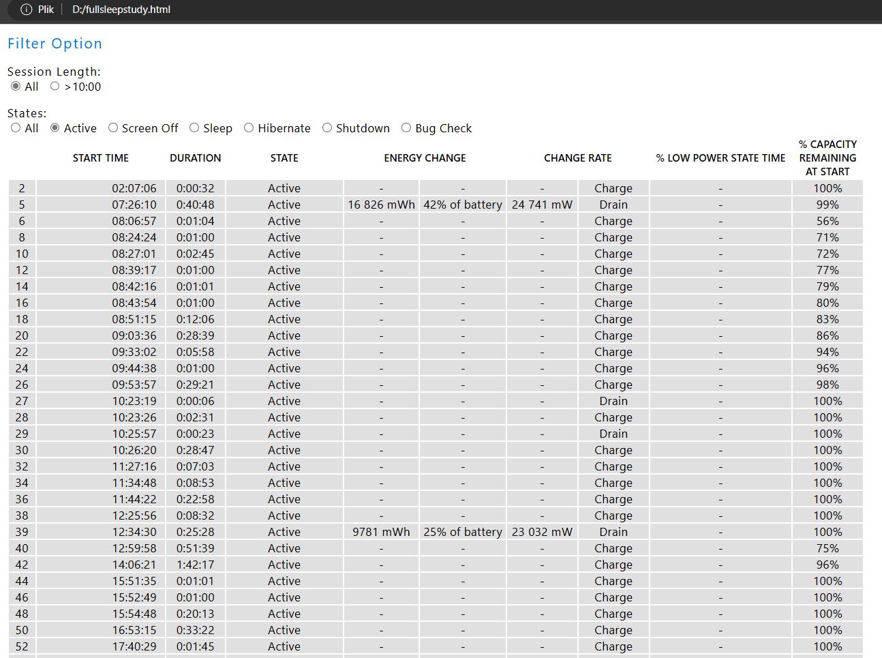Click the duration 0:28:39
Viewport: 882px width, 658px height.
196,335
